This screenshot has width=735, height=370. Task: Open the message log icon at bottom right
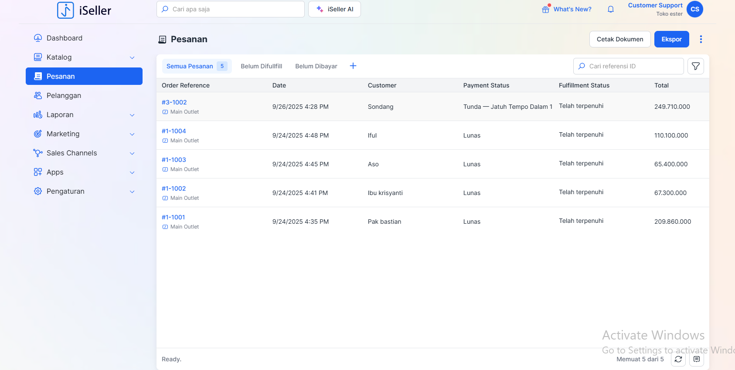pyautogui.click(x=697, y=359)
